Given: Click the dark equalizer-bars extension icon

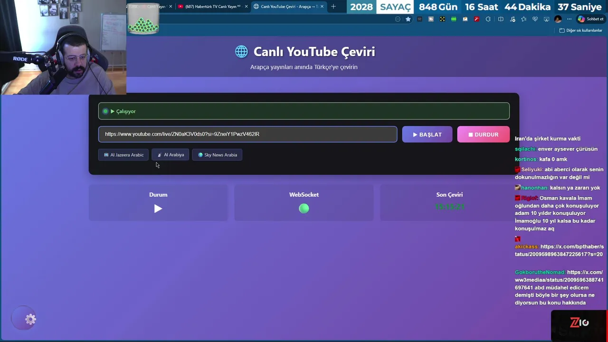Looking at the screenshot, I should coord(419,19).
